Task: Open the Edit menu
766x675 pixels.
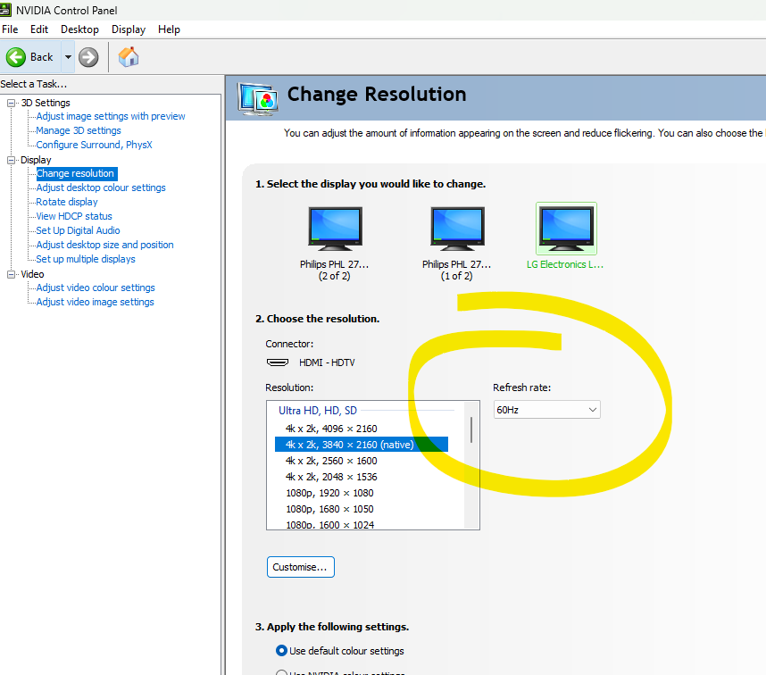Action: coord(39,29)
